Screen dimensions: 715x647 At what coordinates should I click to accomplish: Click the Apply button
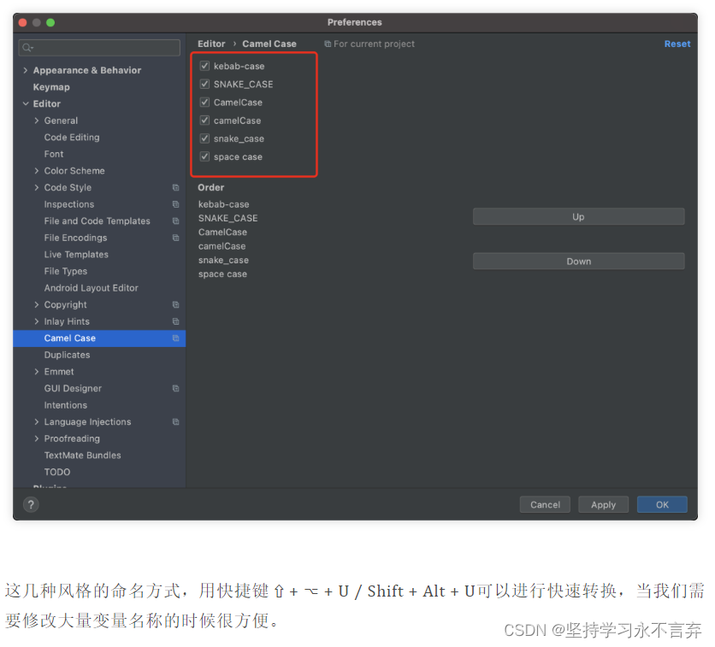point(603,505)
